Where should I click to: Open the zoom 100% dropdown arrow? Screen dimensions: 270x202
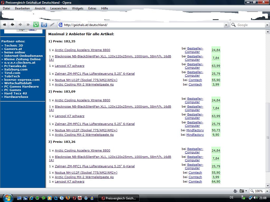pyautogui.click(x=267, y=191)
